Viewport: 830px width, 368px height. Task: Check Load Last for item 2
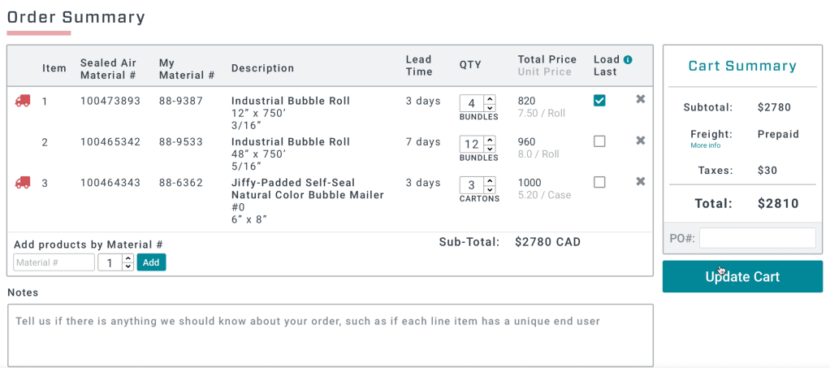click(599, 141)
